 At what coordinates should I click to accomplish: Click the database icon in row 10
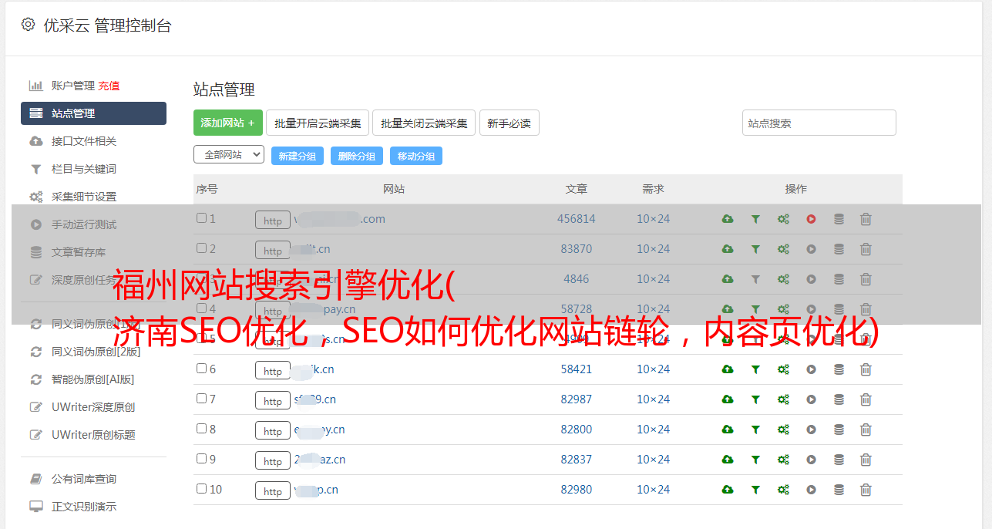(839, 490)
